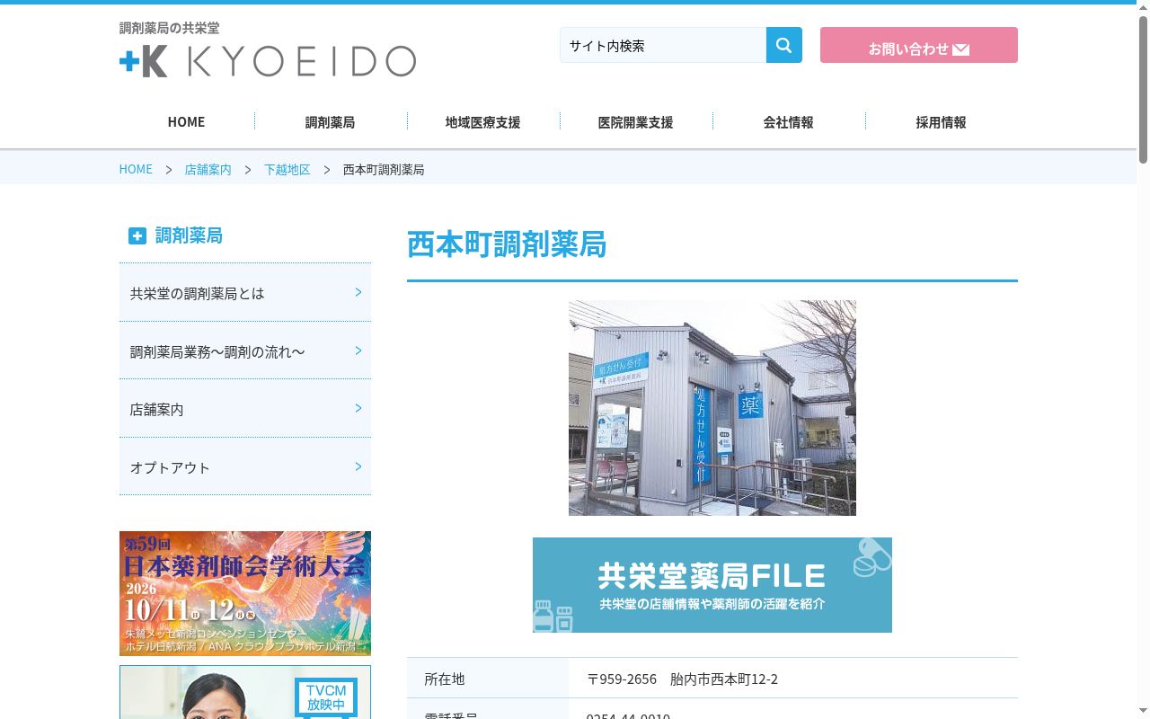The image size is (1150, 719).
Task: Click the envelope icon on the contact button
Action: pos(960,49)
